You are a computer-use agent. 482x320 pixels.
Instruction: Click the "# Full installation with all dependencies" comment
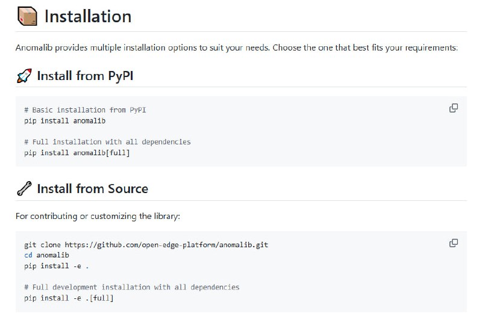107,142
